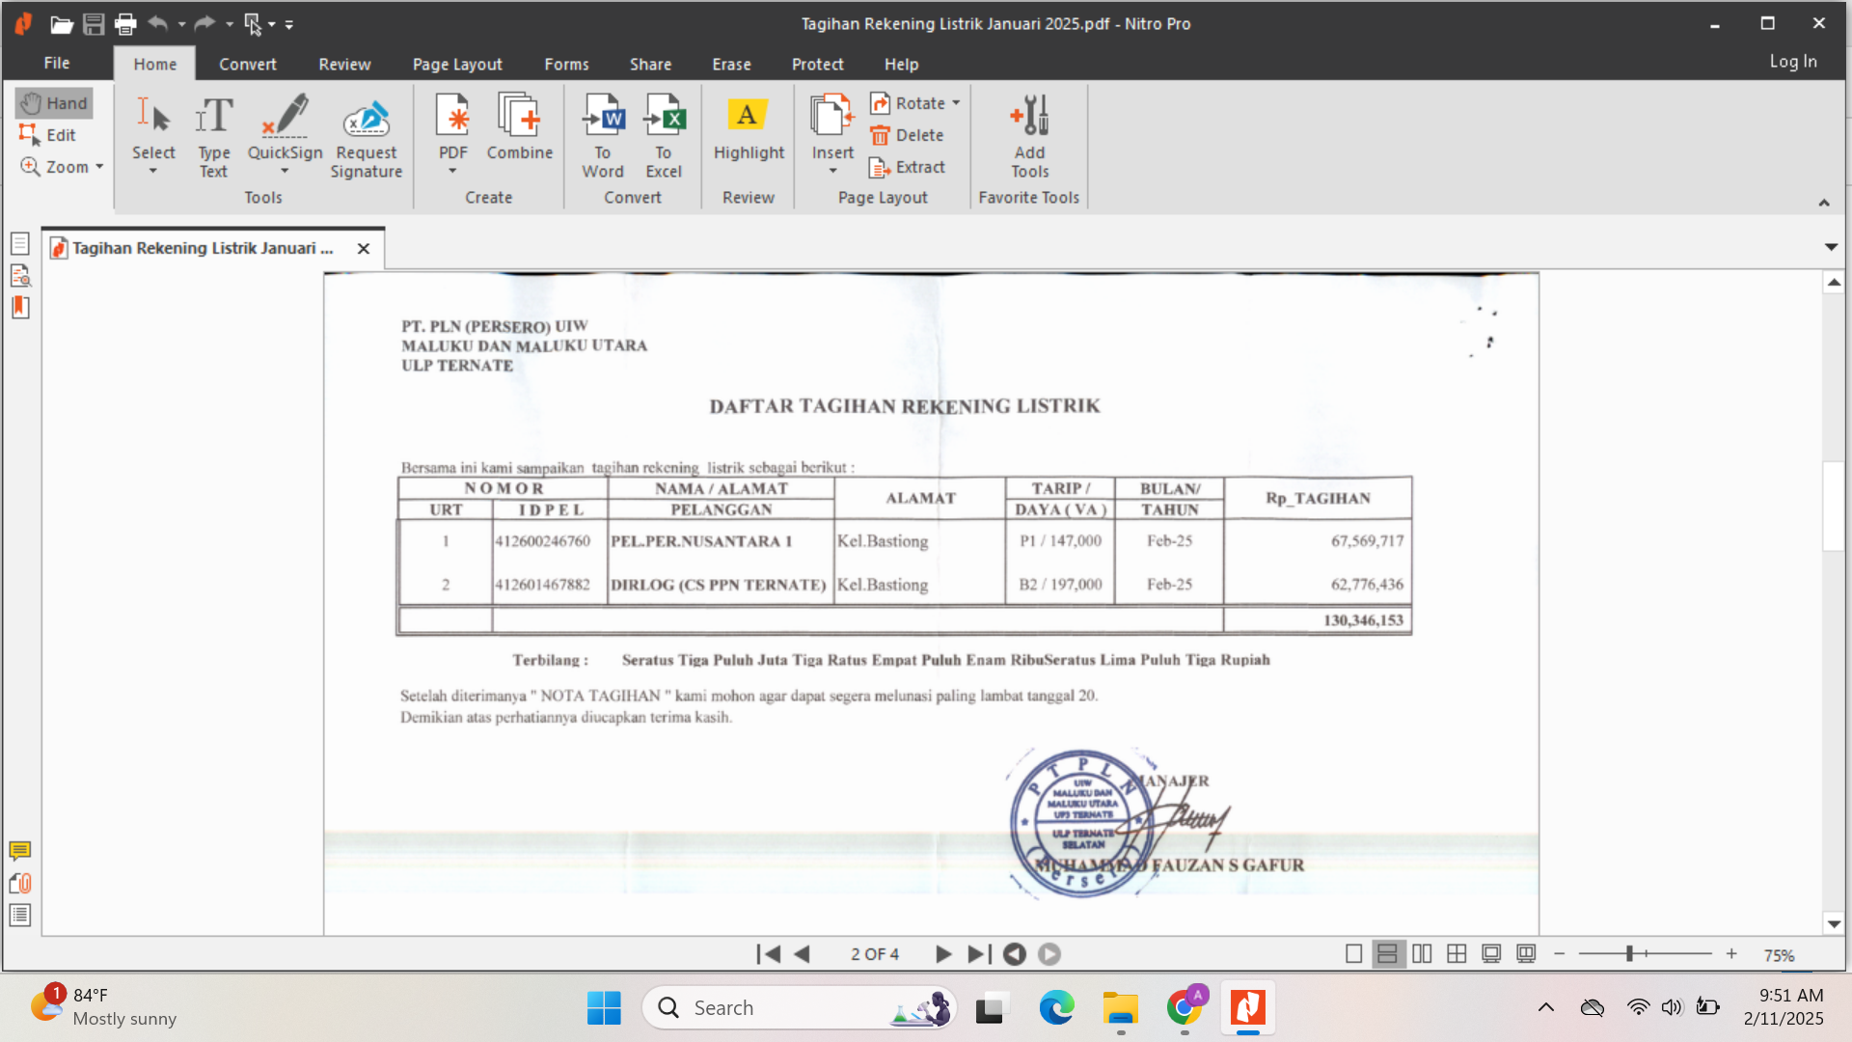The height and width of the screenshot is (1042, 1852).
Task: Delete pages with the Delete button
Action: tap(907, 135)
